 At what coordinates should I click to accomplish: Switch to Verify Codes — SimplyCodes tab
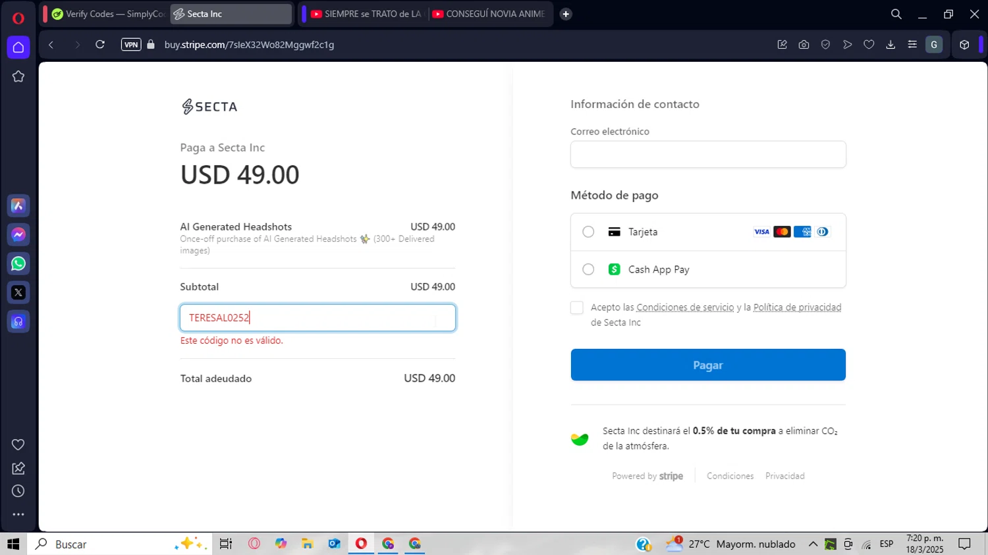[x=108, y=14]
